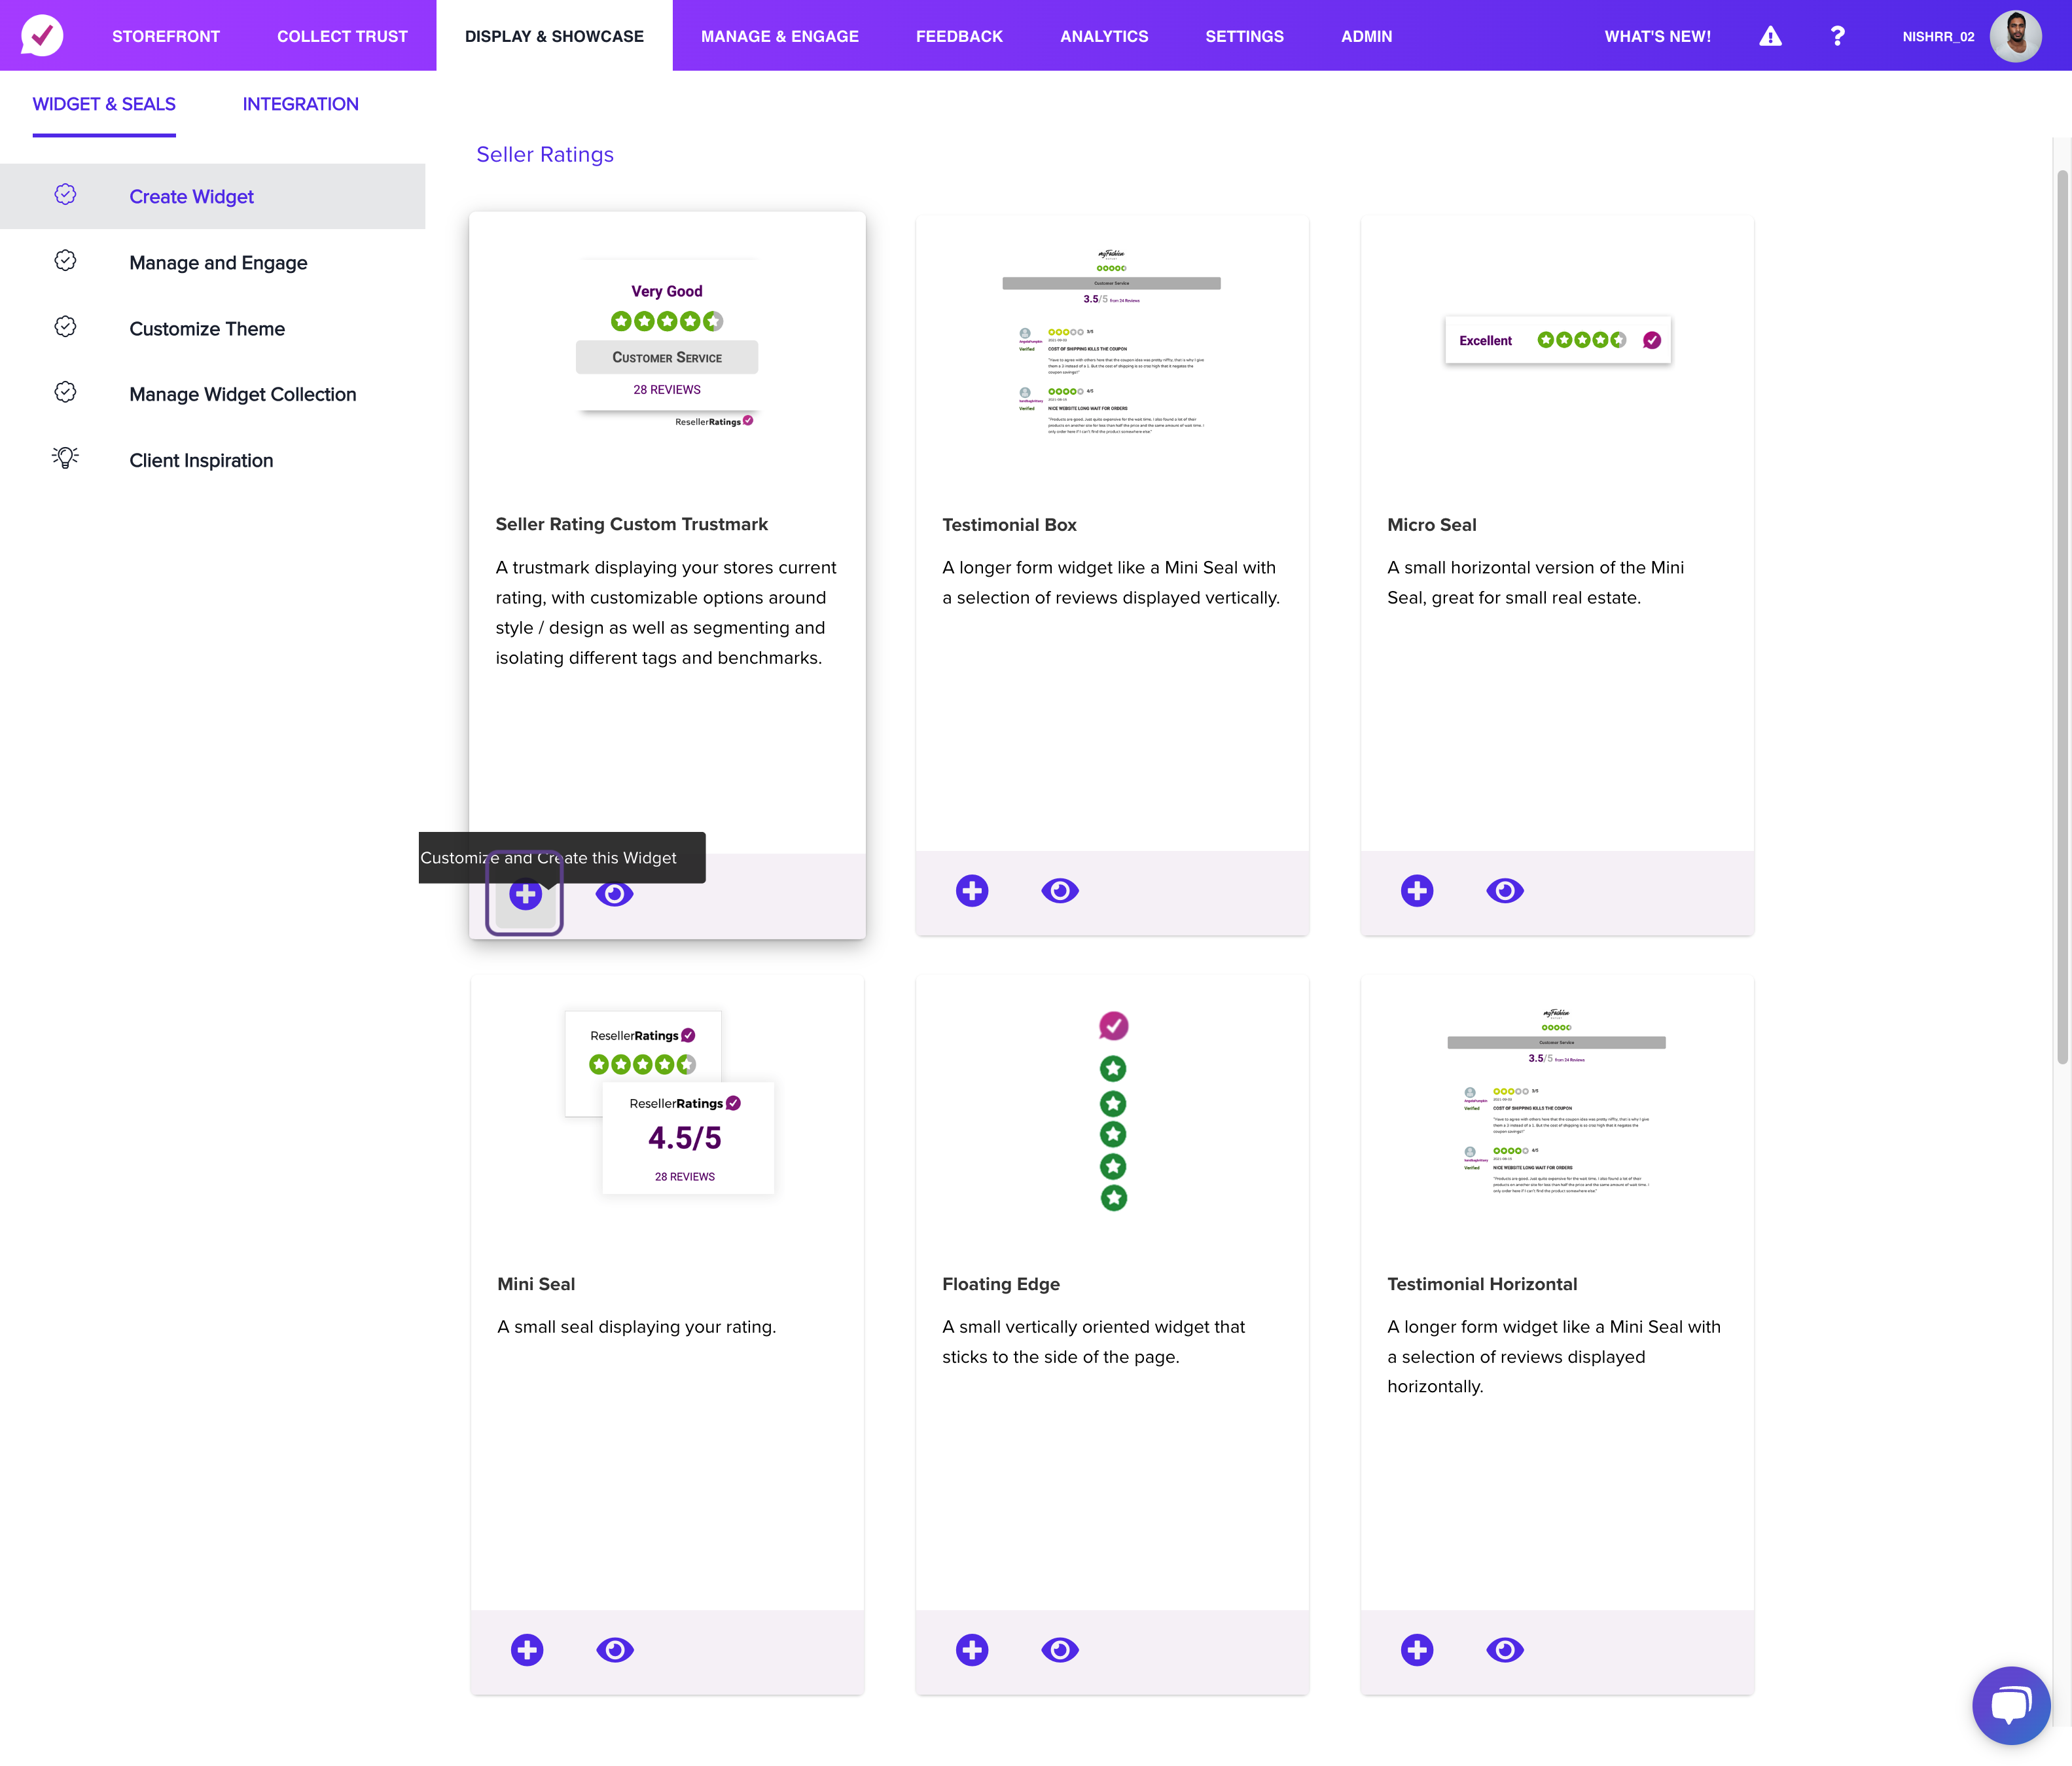Click the lightbulb icon beside Client Inspiration

65,458
